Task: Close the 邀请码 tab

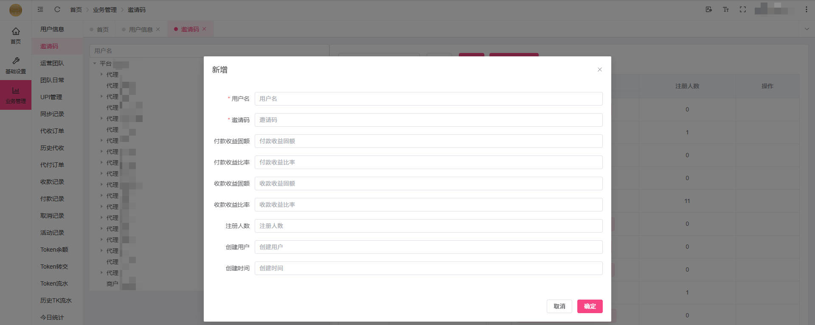Action: 204,29
